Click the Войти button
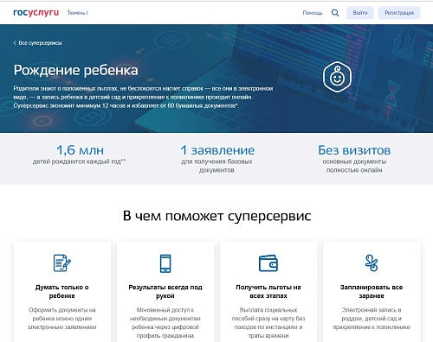The image size is (433, 342). pyautogui.click(x=360, y=13)
